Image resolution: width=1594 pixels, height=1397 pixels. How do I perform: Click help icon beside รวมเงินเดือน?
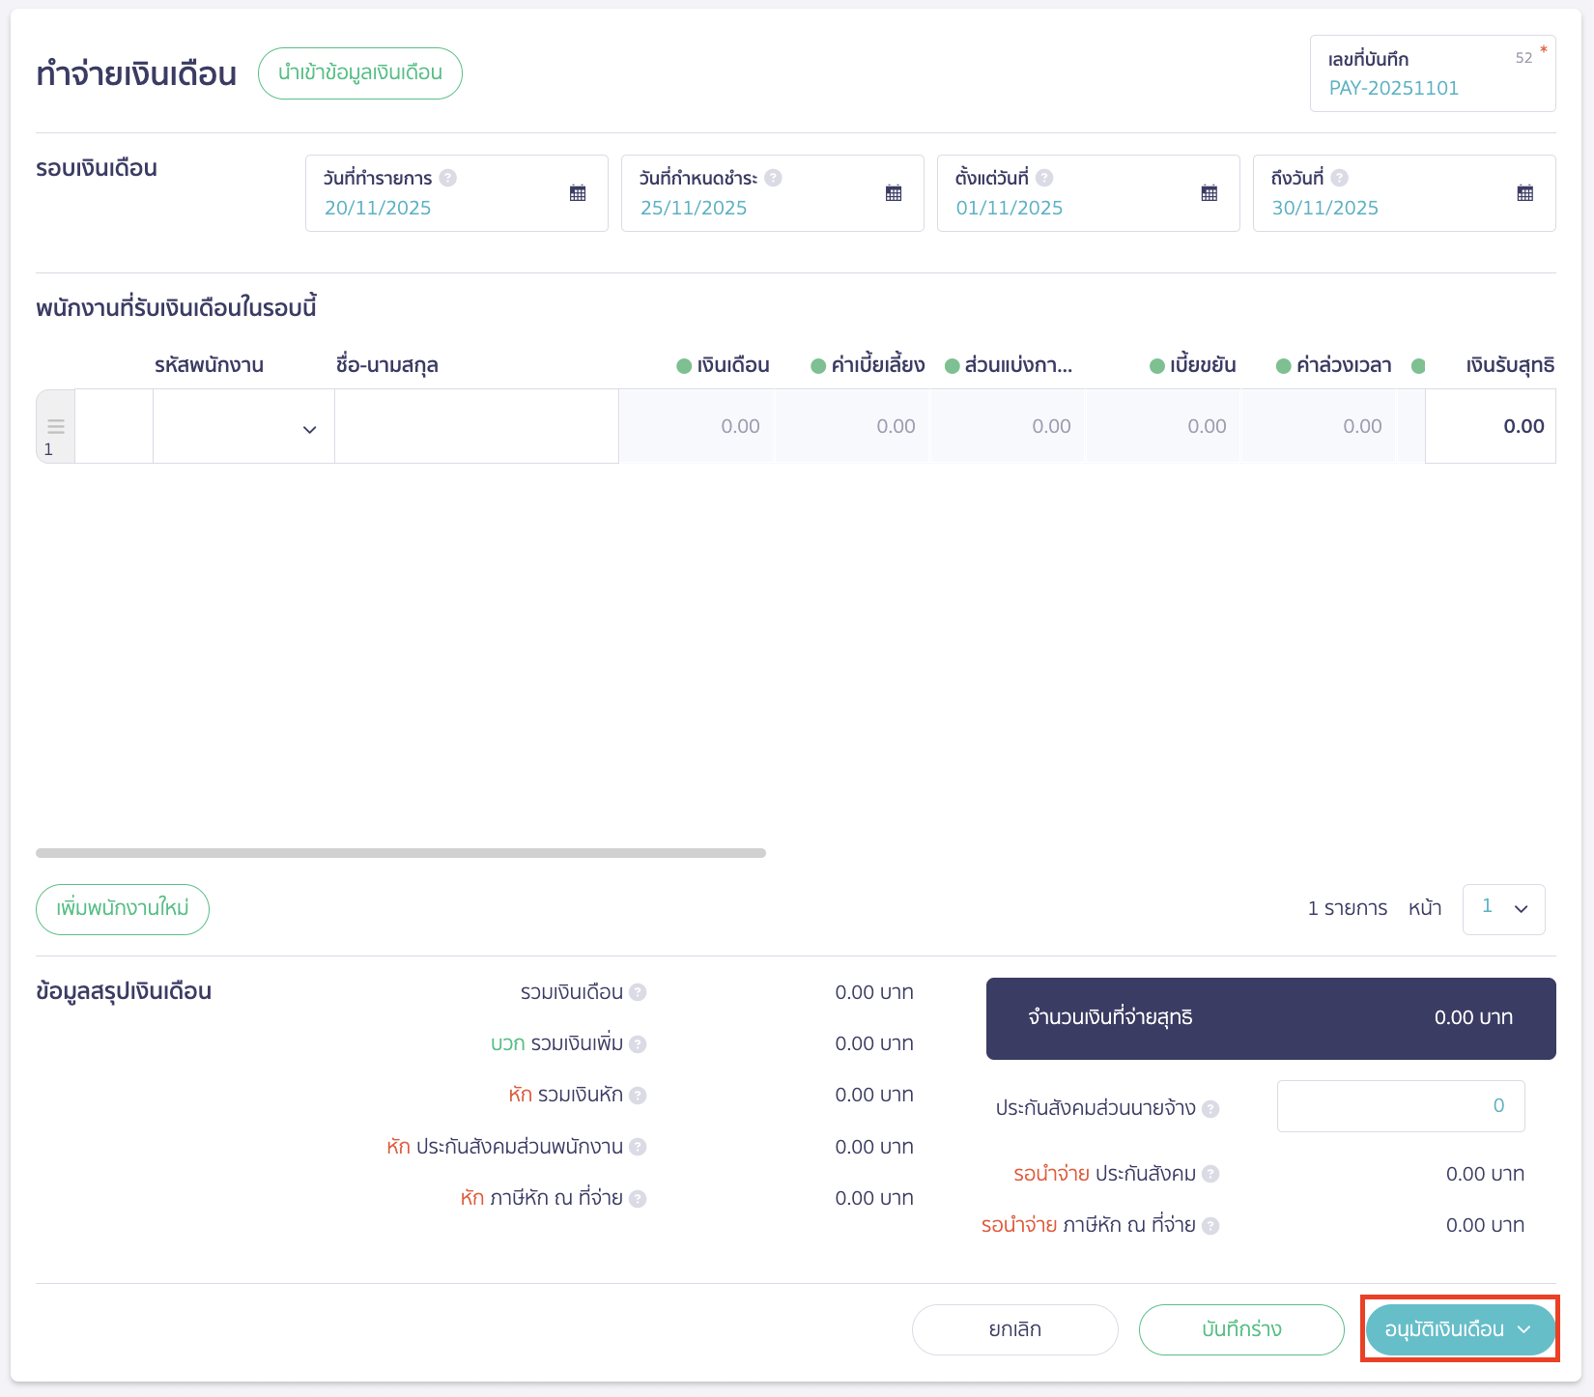click(638, 992)
